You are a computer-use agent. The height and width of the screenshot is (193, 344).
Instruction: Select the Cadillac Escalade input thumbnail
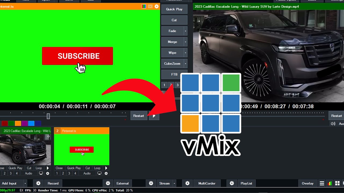pyautogui.click(x=25, y=150)
